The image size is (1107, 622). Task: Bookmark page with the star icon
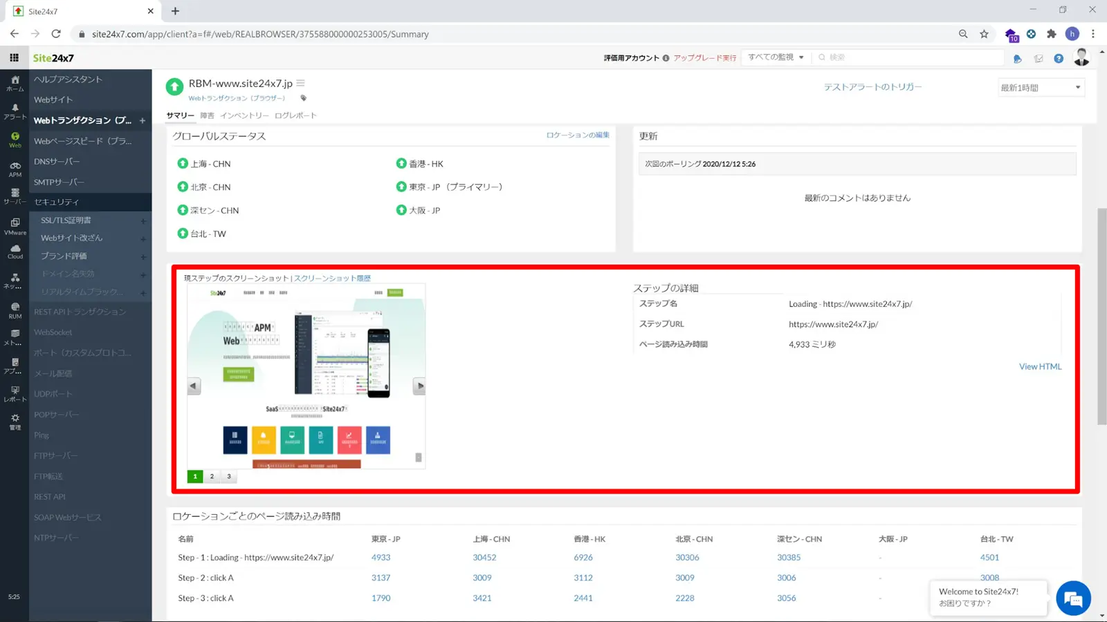pyautogui.click(x=984, y=34)
